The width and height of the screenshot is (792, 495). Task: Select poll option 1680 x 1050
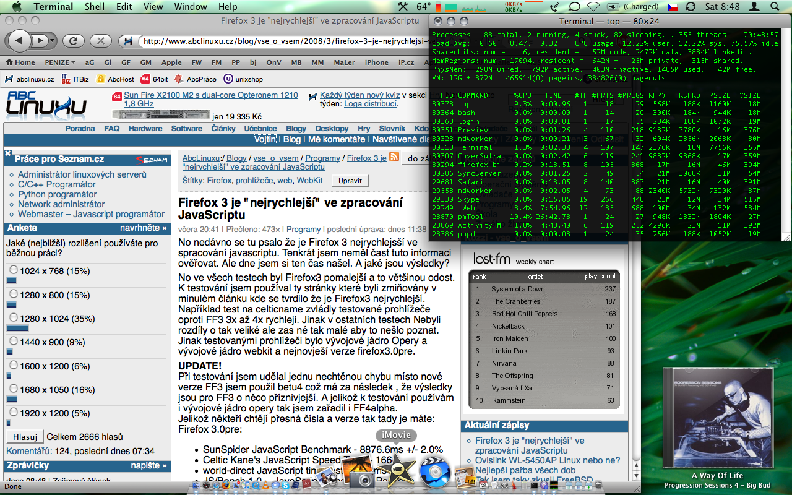click(x=14, y=390)
